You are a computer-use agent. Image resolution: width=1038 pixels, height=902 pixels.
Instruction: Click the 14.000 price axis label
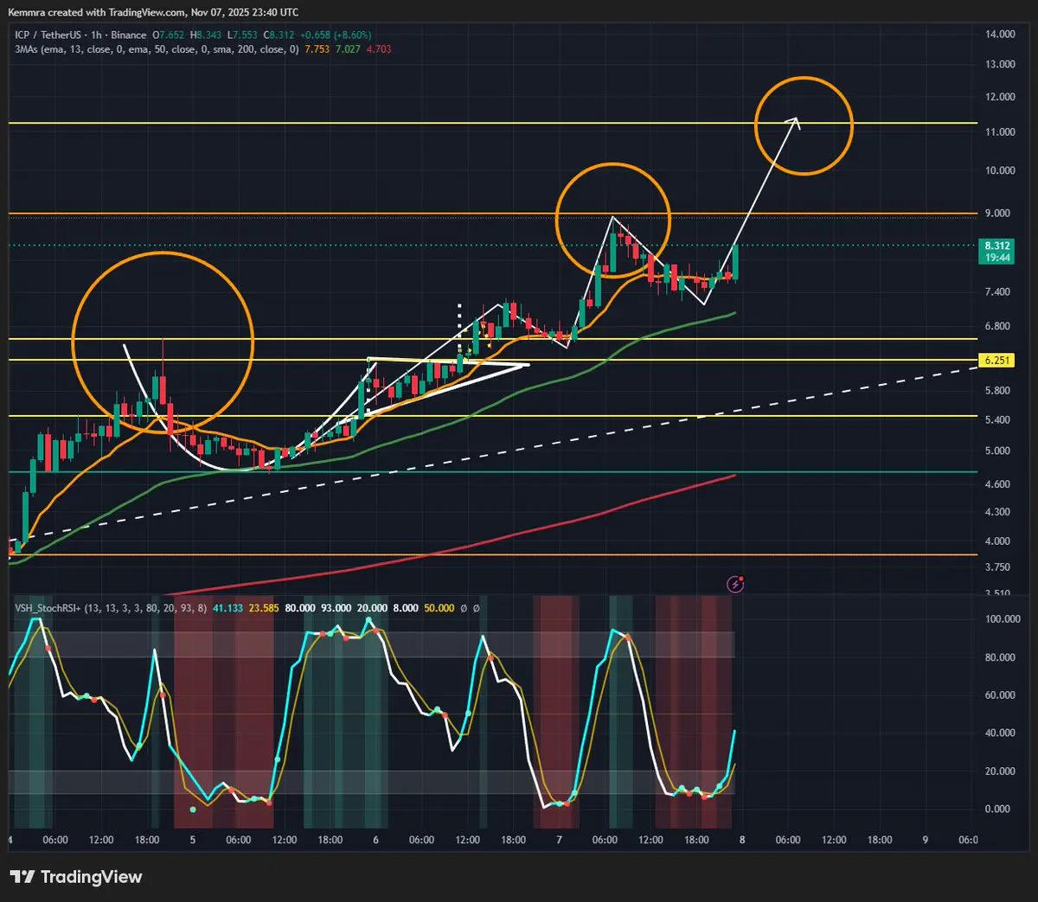point(1000,35)
